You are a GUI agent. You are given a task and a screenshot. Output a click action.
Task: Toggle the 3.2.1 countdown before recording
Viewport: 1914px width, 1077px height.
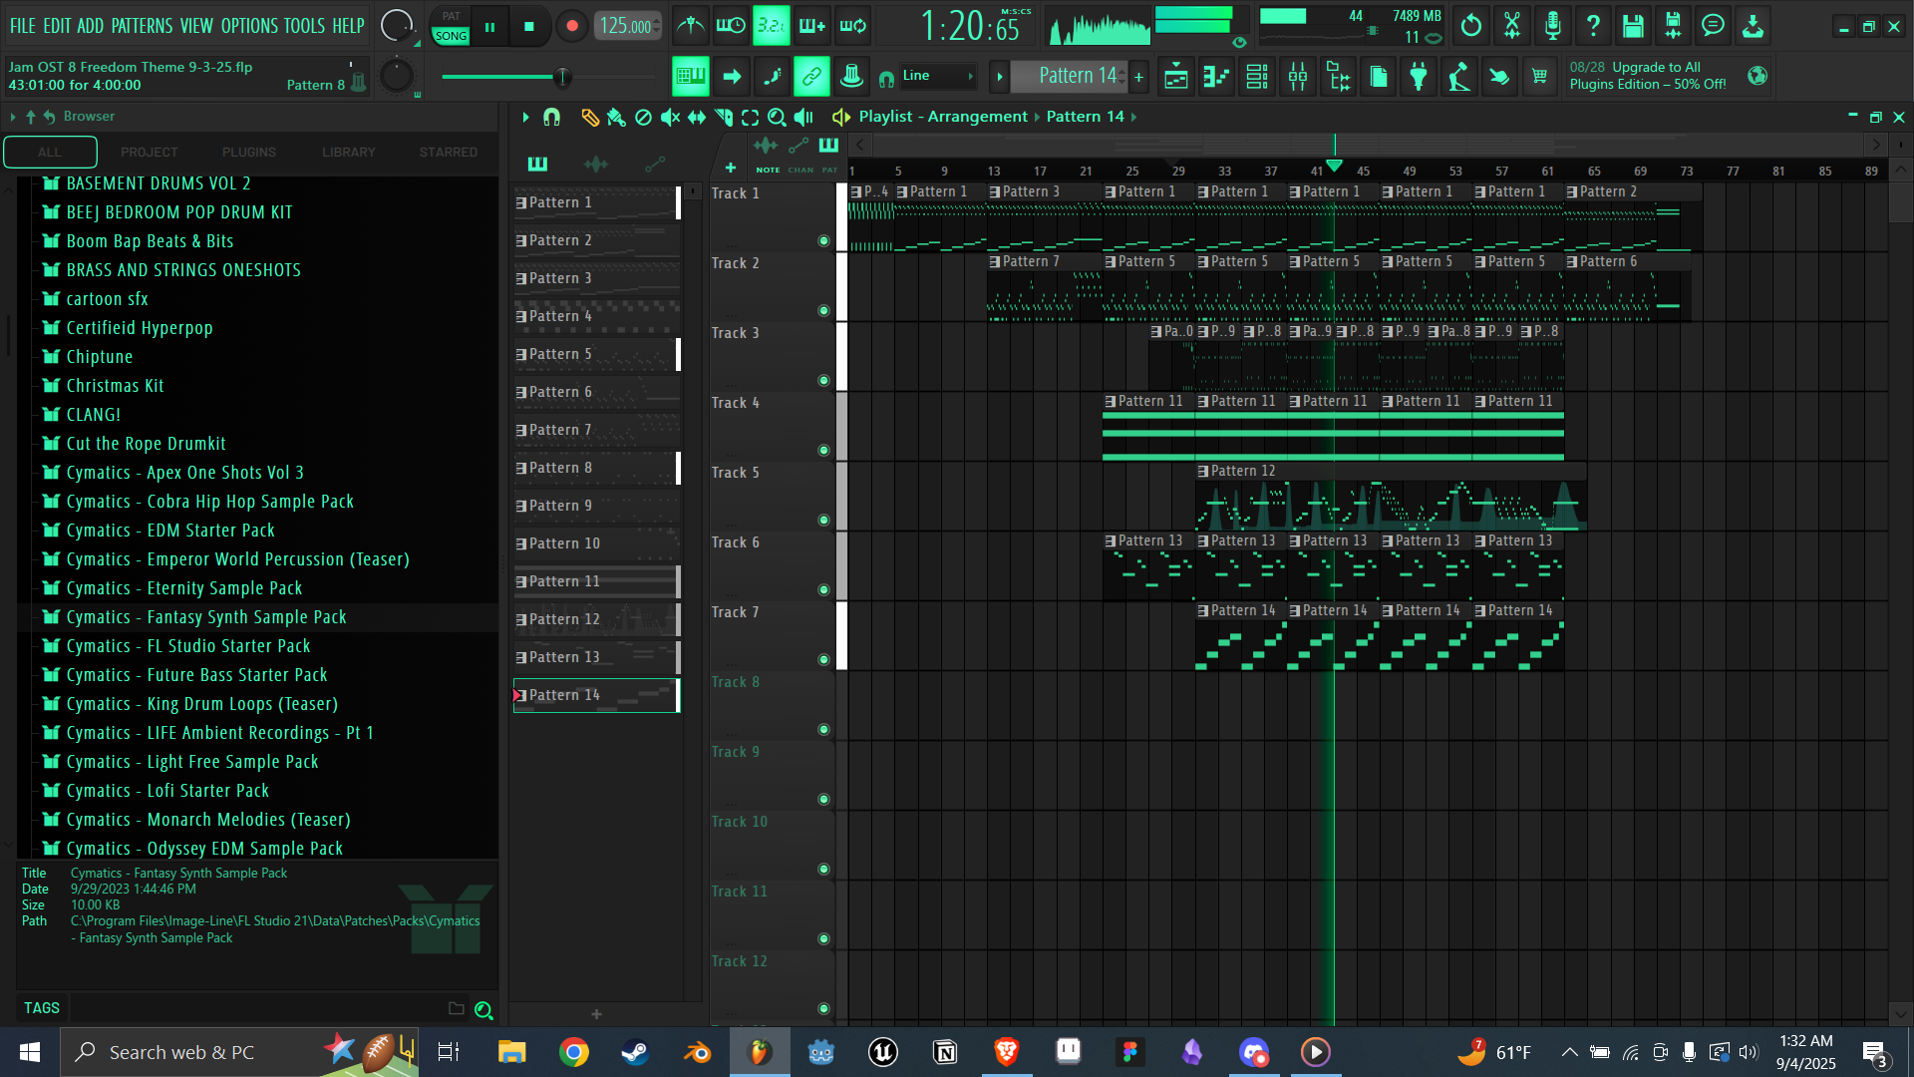pos(772,26)
